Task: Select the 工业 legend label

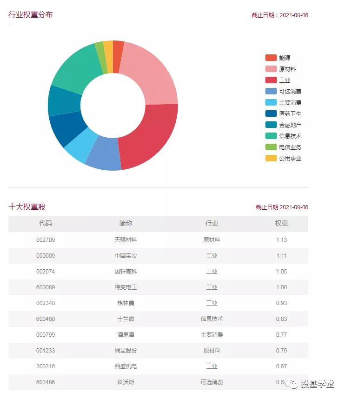Action: pos(285,80)
